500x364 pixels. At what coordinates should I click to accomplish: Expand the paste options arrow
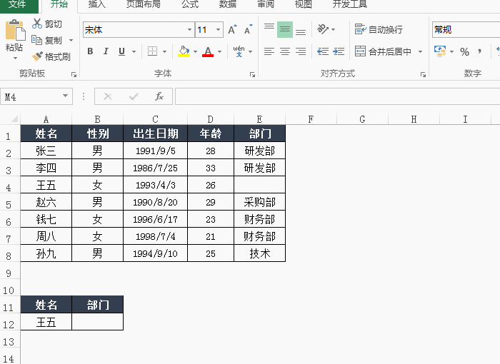15,58
